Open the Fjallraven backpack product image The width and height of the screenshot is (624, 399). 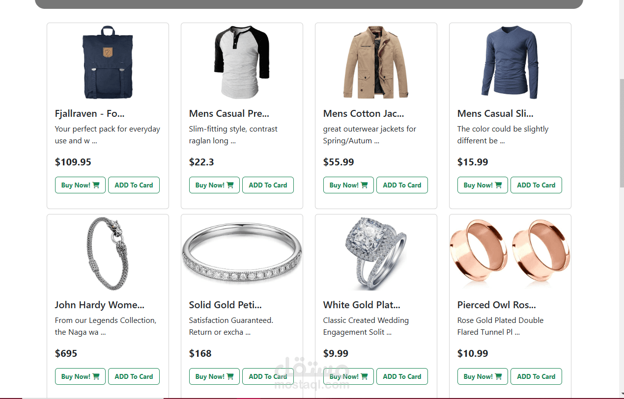point(108,62)
